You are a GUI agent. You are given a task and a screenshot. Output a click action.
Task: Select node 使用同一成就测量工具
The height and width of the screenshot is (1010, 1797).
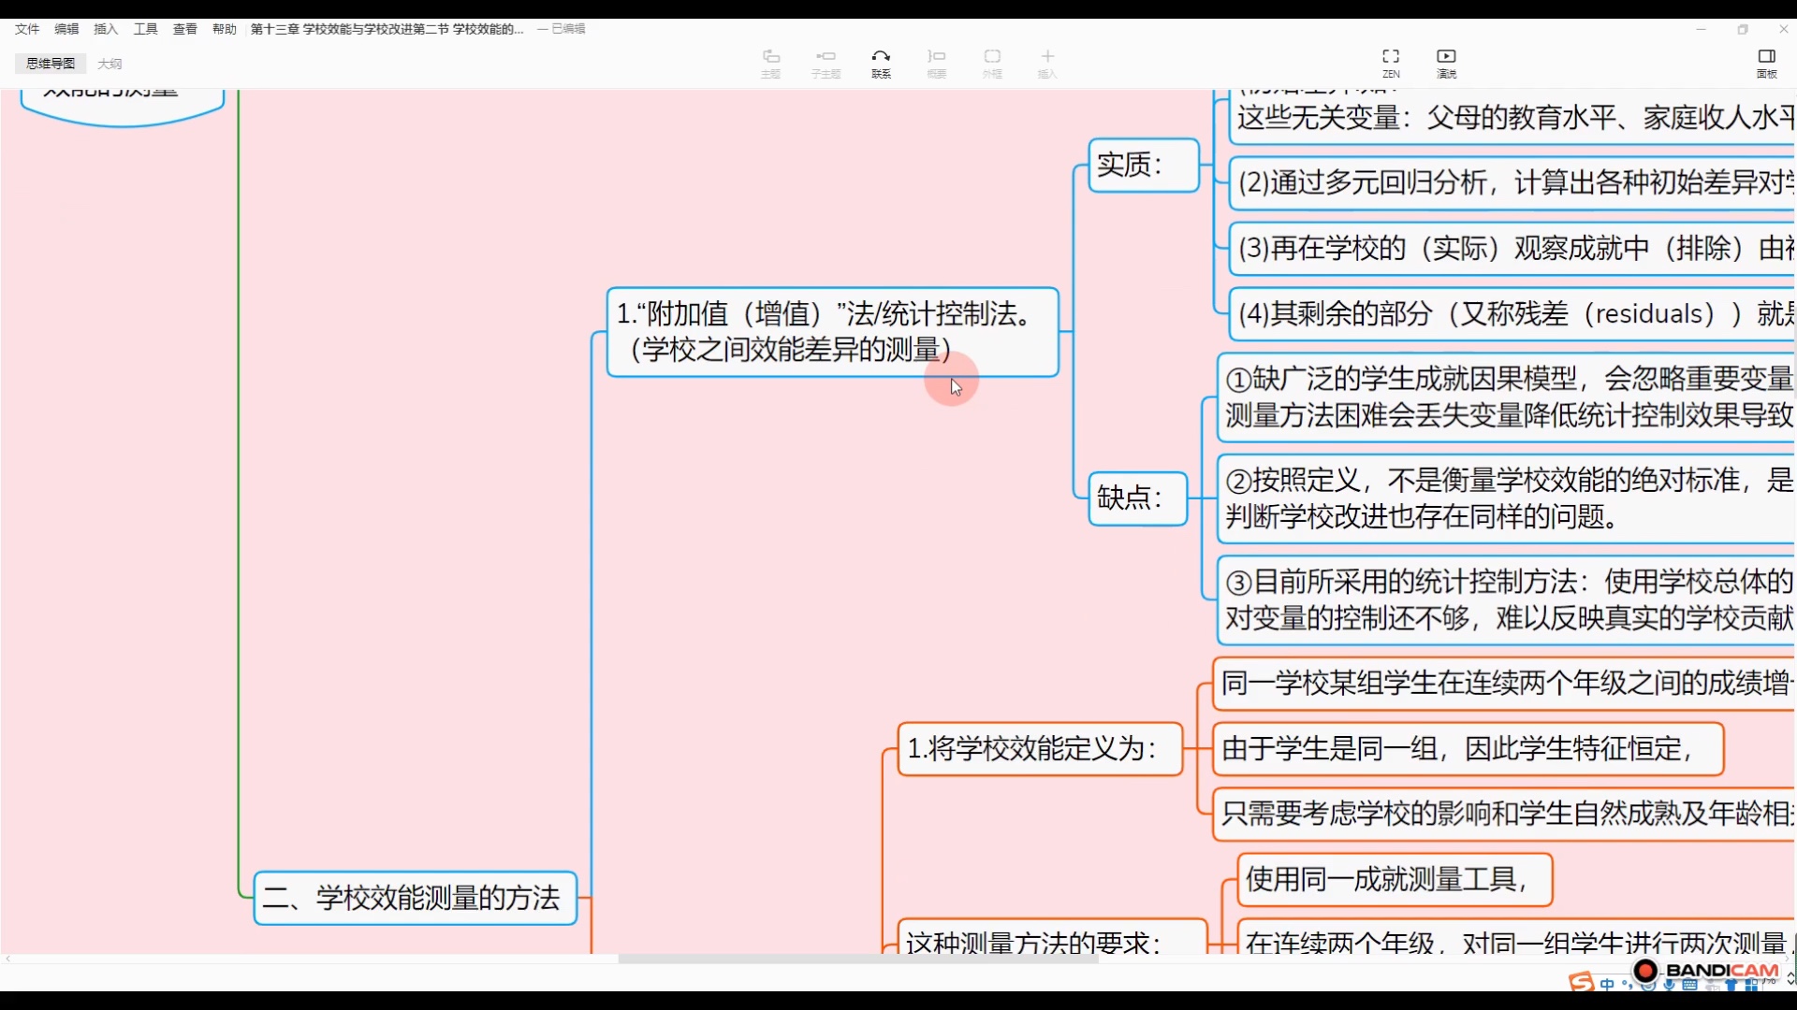pos(1395,880)
